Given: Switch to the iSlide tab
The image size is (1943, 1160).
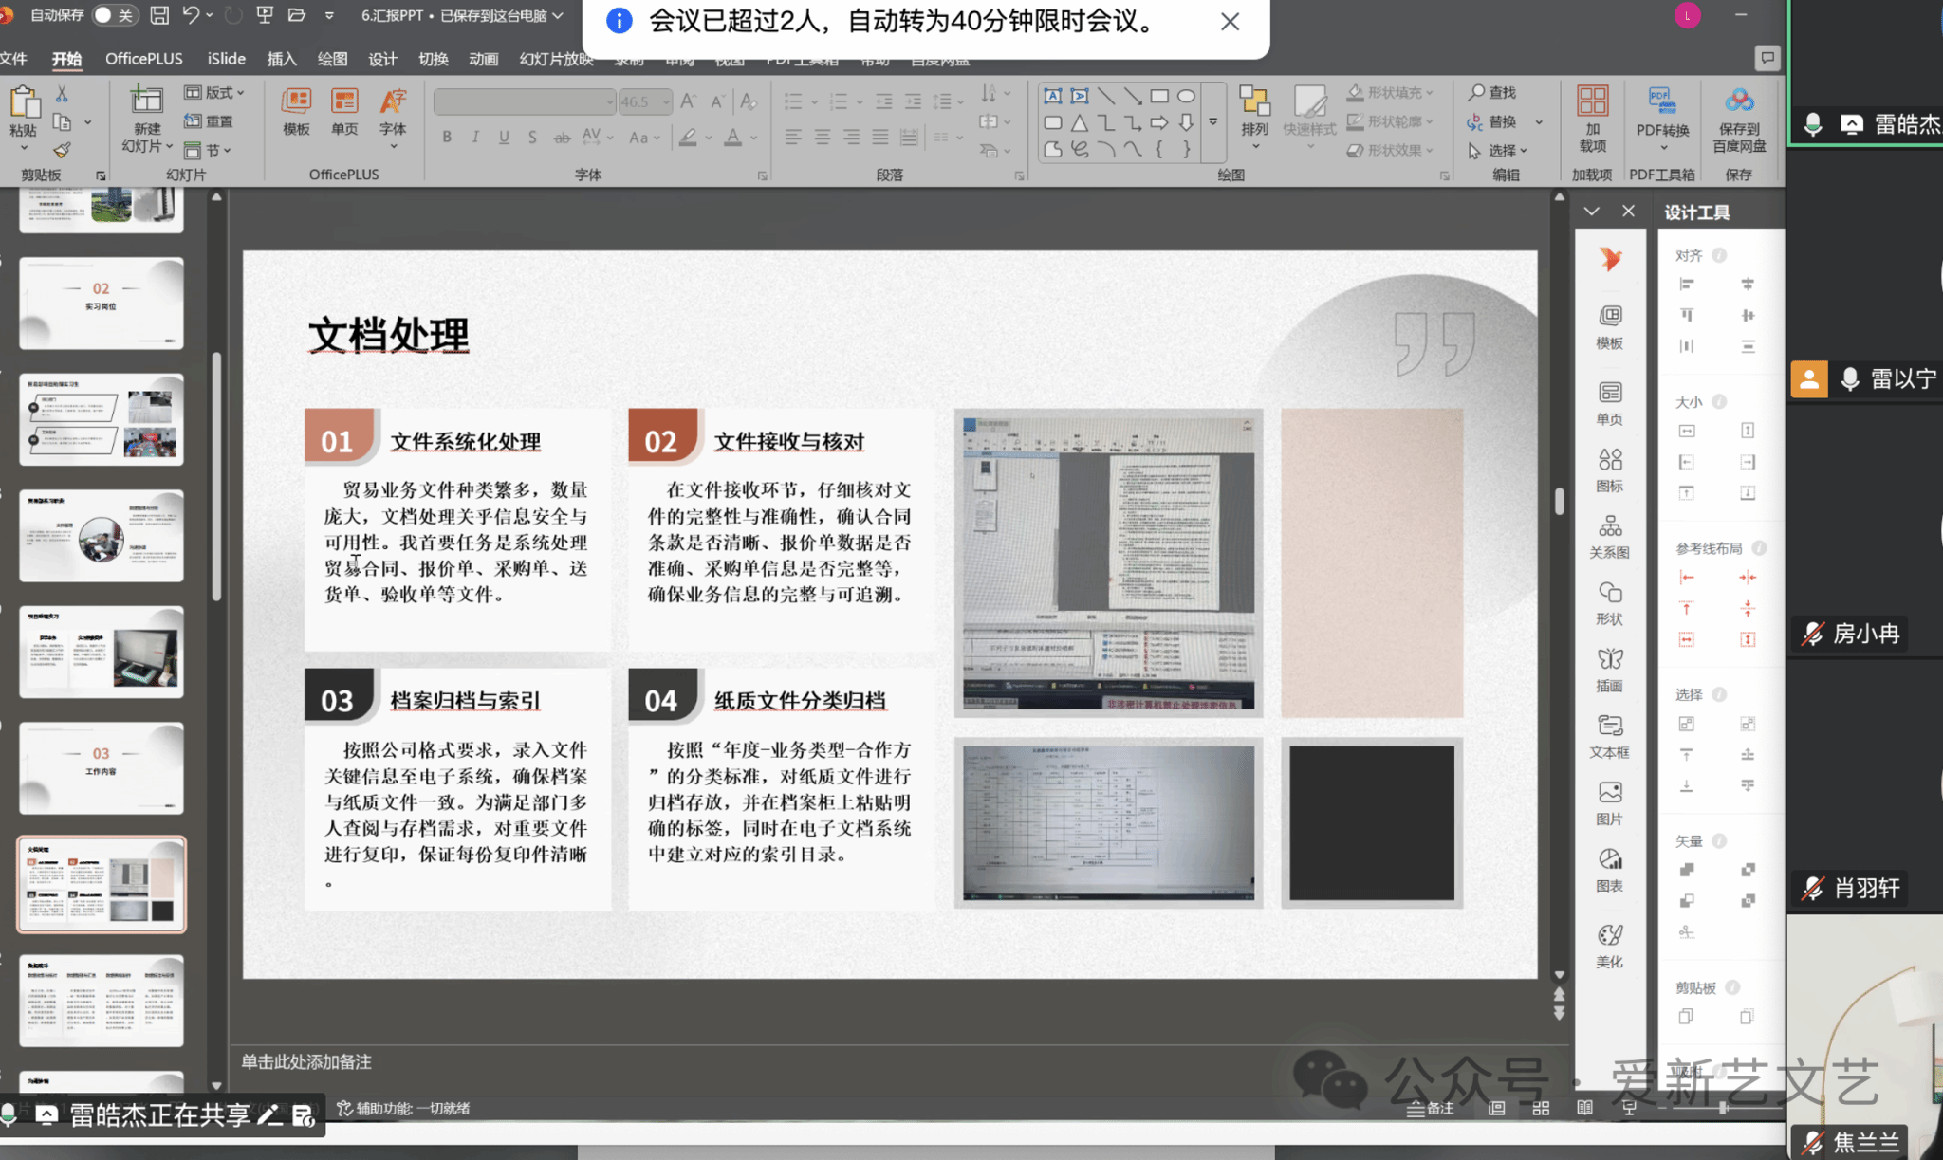Looking at the screenshot, I should (x=226, y=59).
